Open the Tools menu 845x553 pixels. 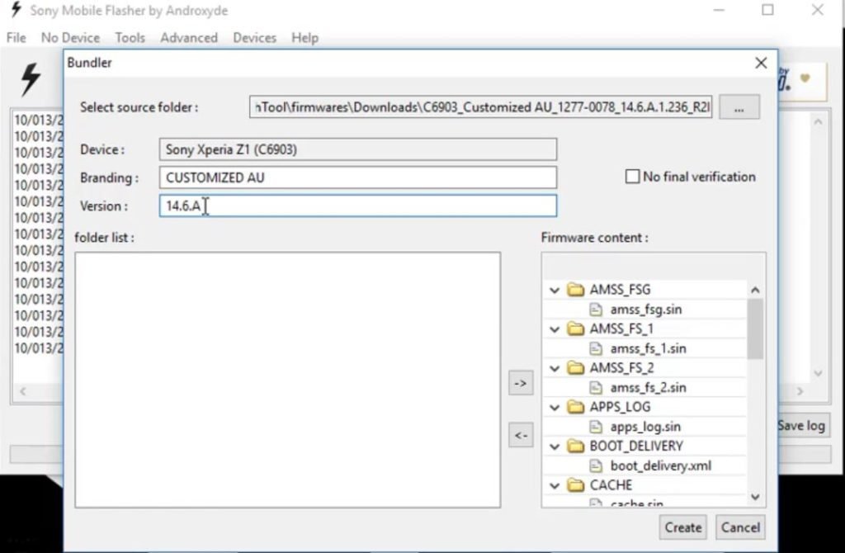coord(130,38)
